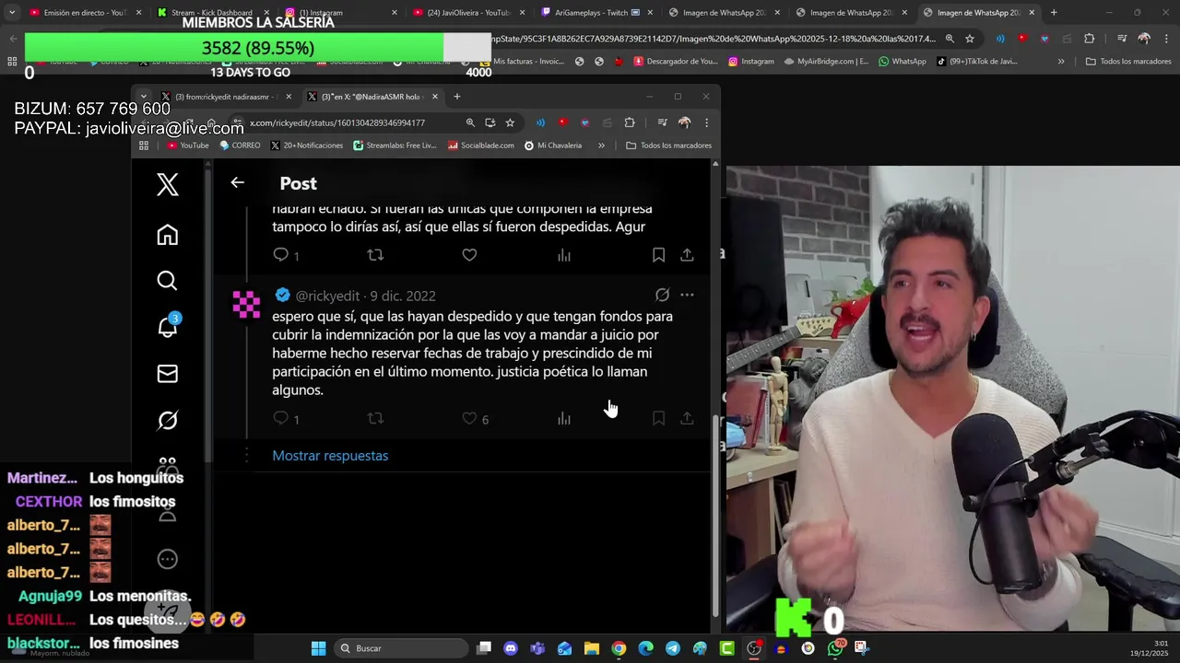1180x663 pixels.
Task: Open extensions puzzle icon in X window
Action: pos(630,122)
